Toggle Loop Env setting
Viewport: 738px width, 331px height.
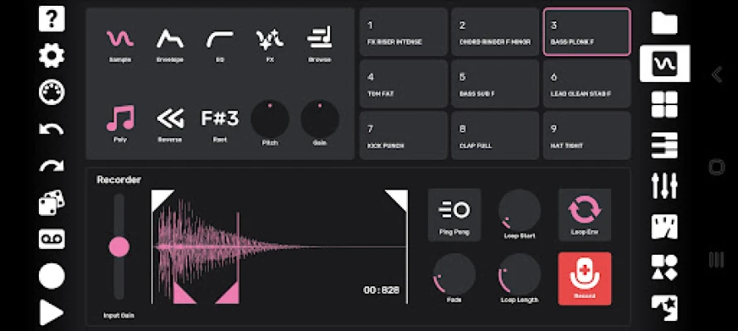click(585, 214)
